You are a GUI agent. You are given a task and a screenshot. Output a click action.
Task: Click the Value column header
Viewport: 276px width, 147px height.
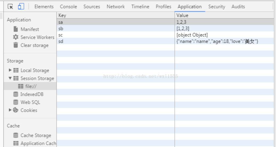coord(224,15)
